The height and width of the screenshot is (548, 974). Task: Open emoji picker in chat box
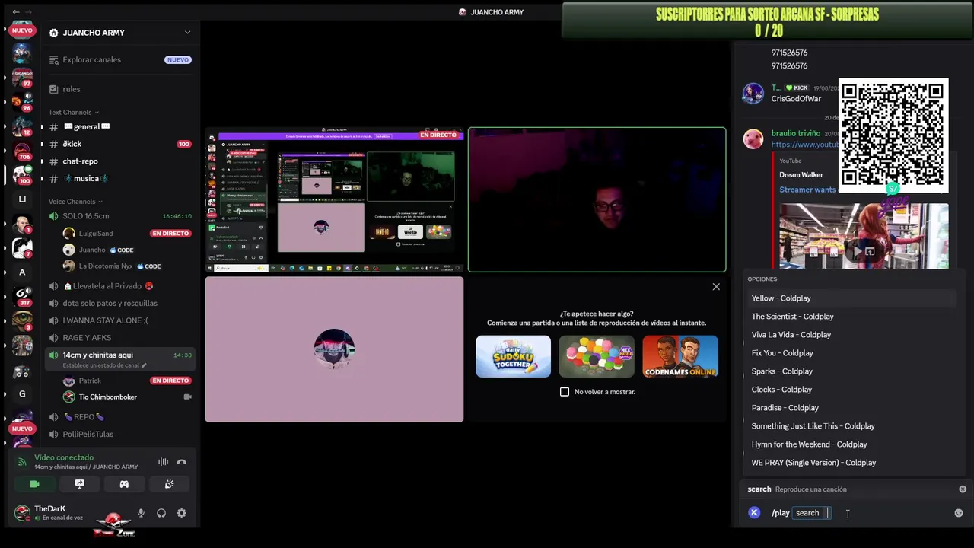coord(958,513)
